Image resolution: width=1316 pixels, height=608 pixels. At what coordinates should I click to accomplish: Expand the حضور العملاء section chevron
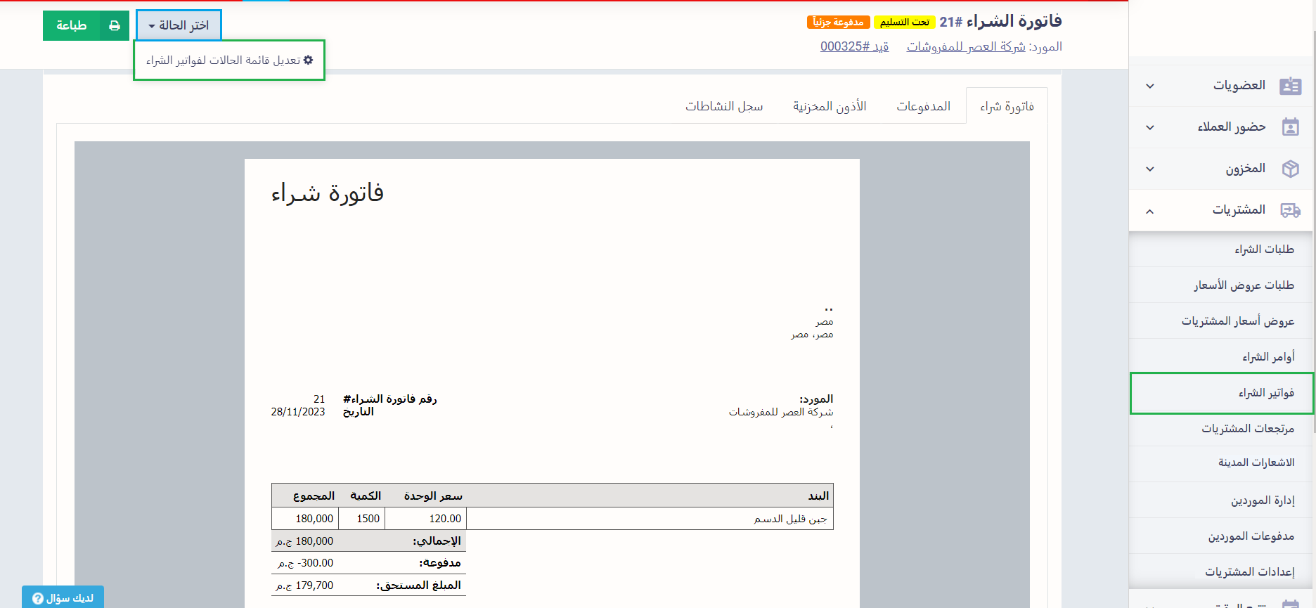tap(1150, 127)
